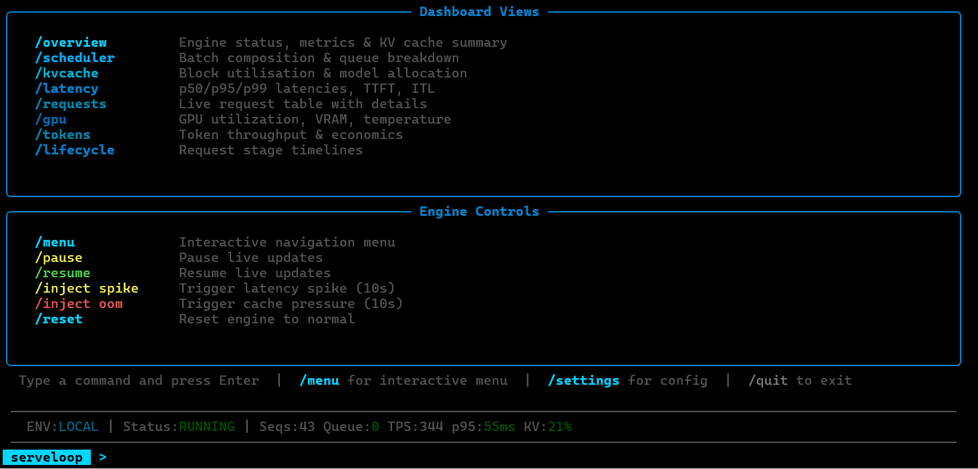The image size is (978, 469).
Task: Select the /scheduler command
Action: click(75, 58)
